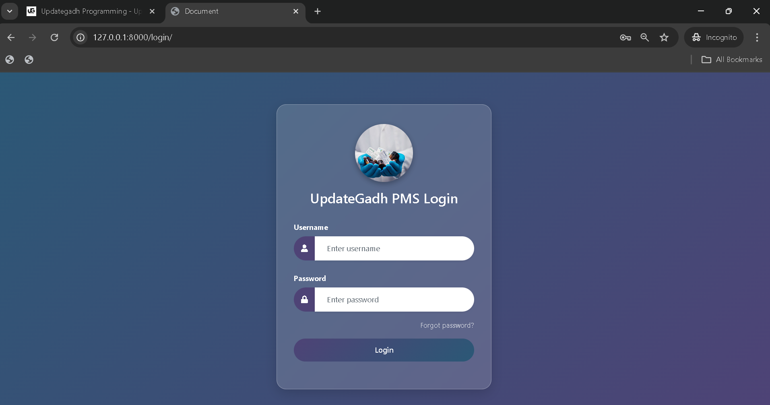Open a new browser tab

(x=318, y=11)
